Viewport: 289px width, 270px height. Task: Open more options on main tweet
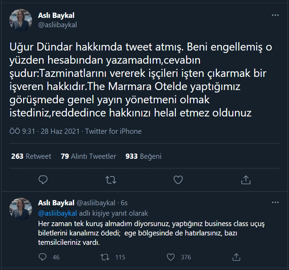coord(275,16)
